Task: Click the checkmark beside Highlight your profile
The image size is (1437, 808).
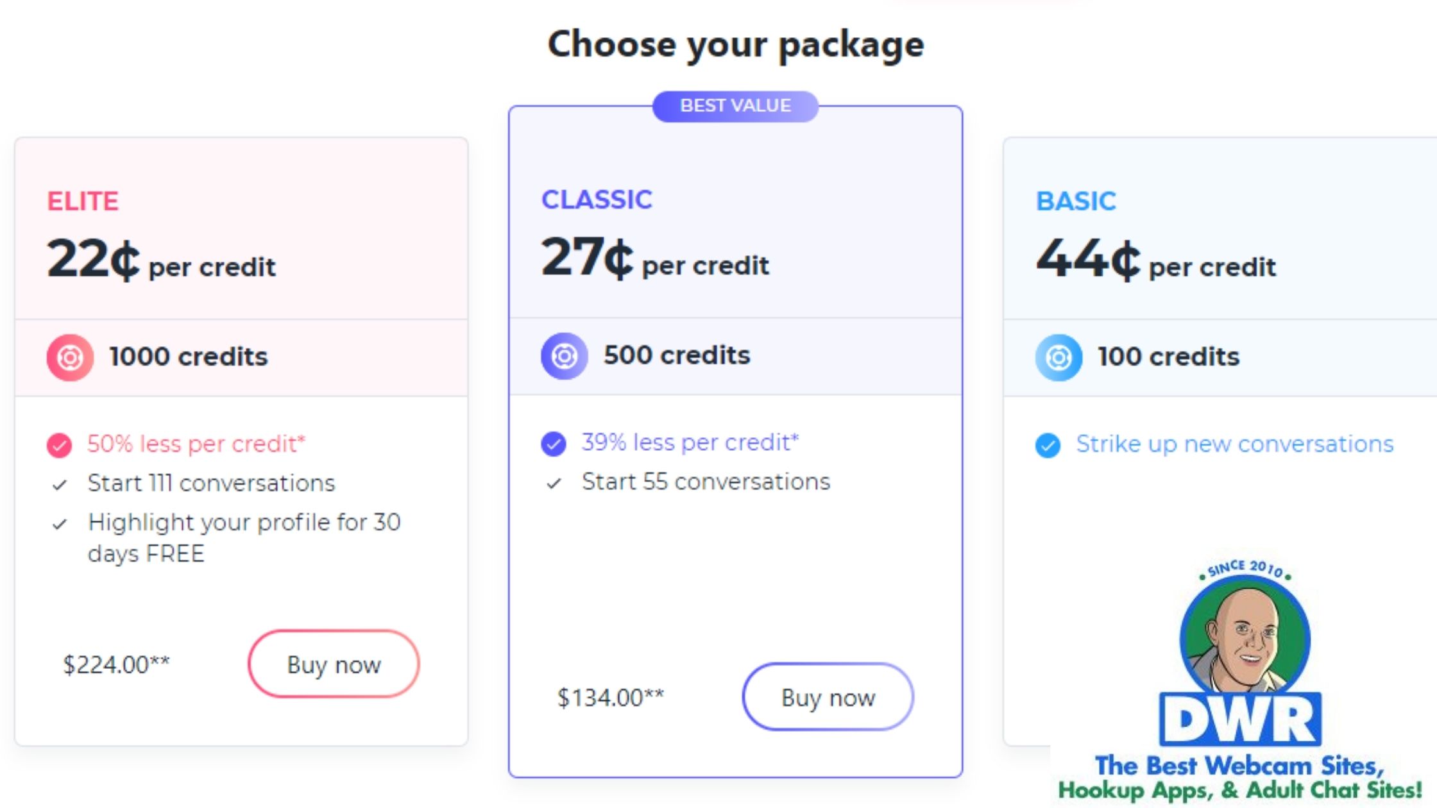Action: point(60,525)
